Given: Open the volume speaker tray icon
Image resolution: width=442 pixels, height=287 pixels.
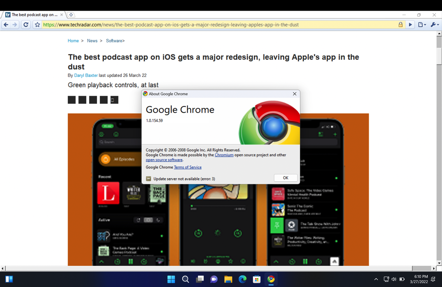Looking at the screenshot, I should point(394,279).
